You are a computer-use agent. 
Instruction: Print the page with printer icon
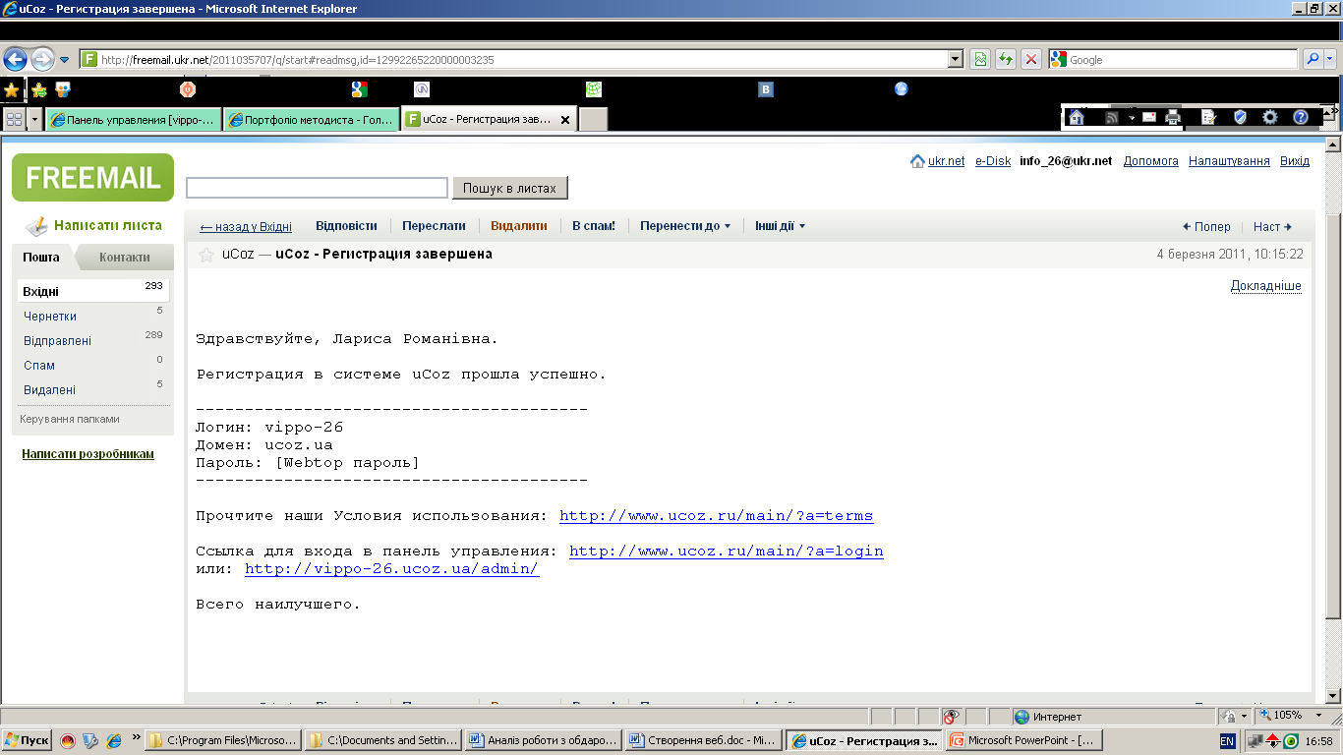1172,117
